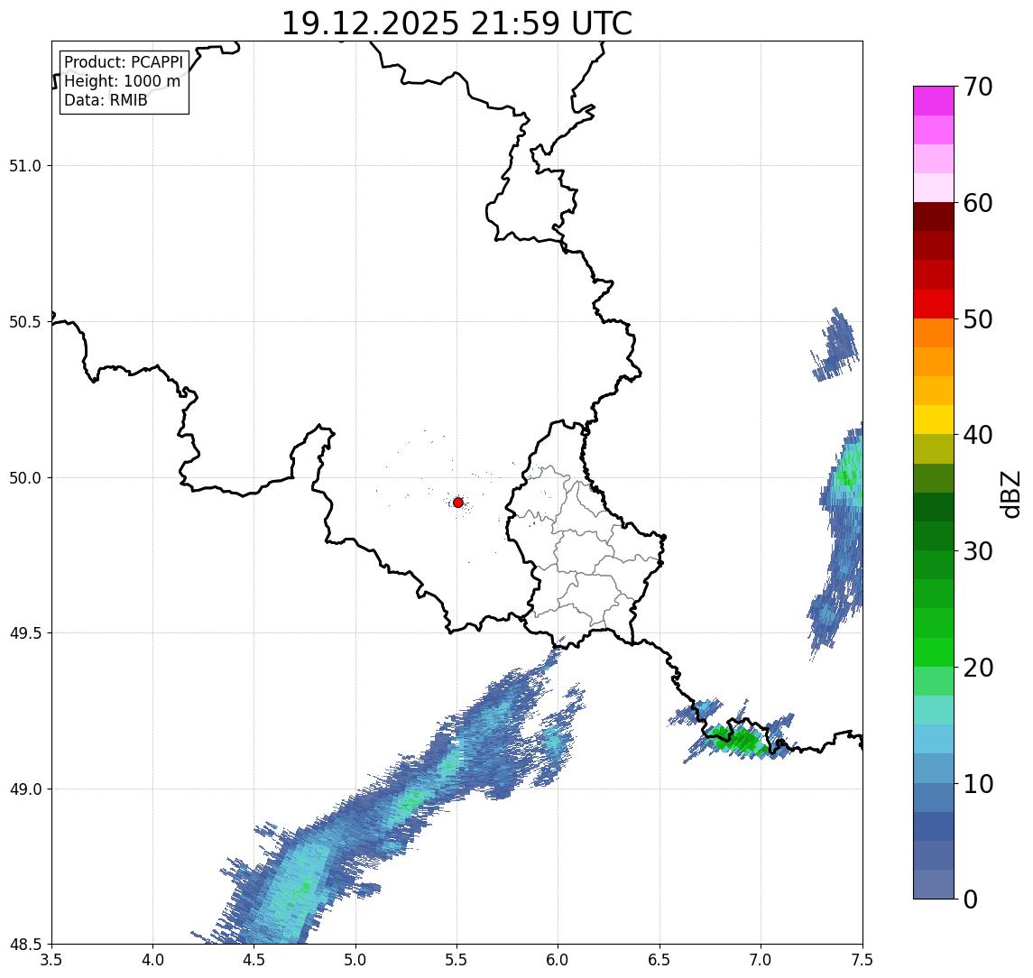Click the dBZ colorbar axis label
Viewport: 1033px width, 978px height.
point(1010,494)
